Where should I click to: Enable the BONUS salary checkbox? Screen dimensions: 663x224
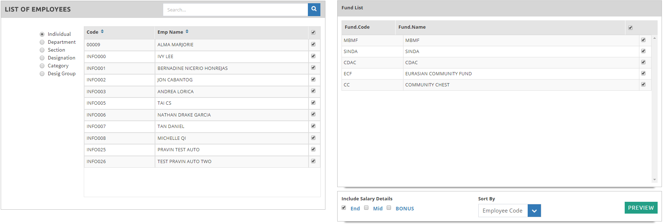[389, 208]
